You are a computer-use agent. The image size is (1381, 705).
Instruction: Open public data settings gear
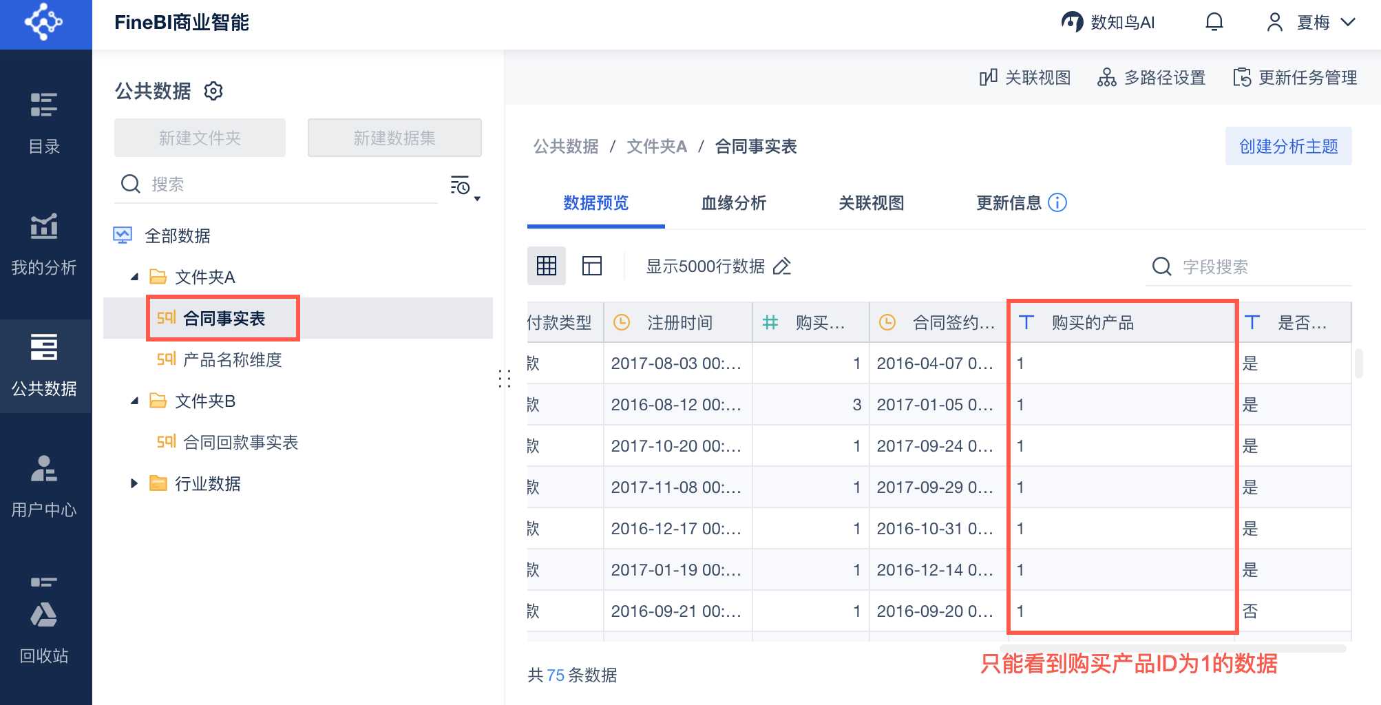pos(213,91)
